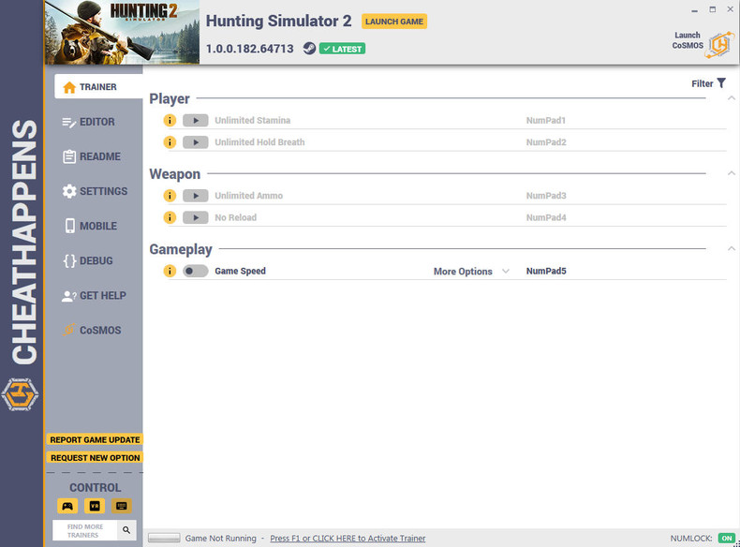
Task: Click the game status progress bar
Action: pyautogui.click(x=164, y=538)
